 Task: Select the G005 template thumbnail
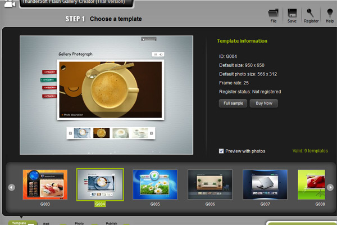tap(155, 184)
